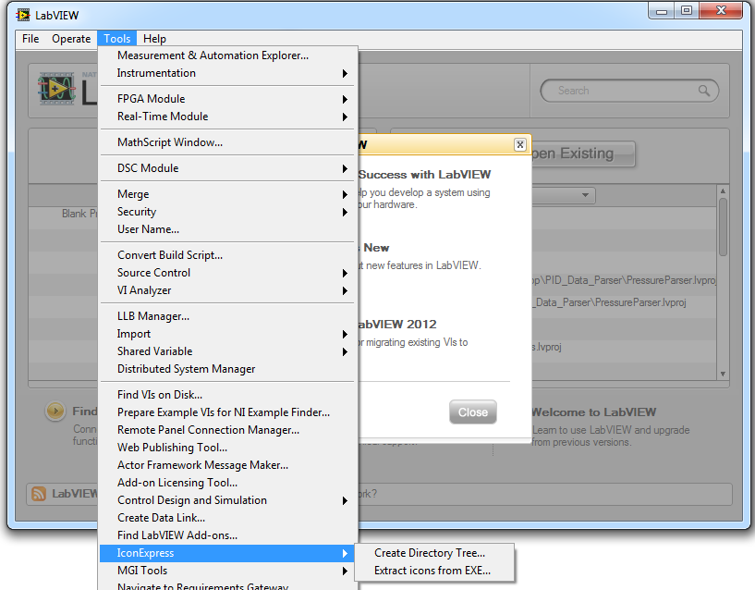Open the Help menu
Image resolution: width=755 pixels, height=590 pixels.
[x=154, y=39]
